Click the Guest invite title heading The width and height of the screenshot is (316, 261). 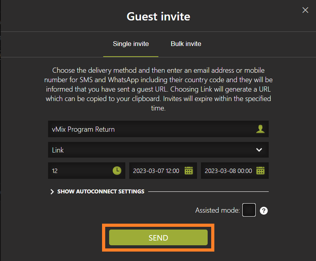click(158, 17)
